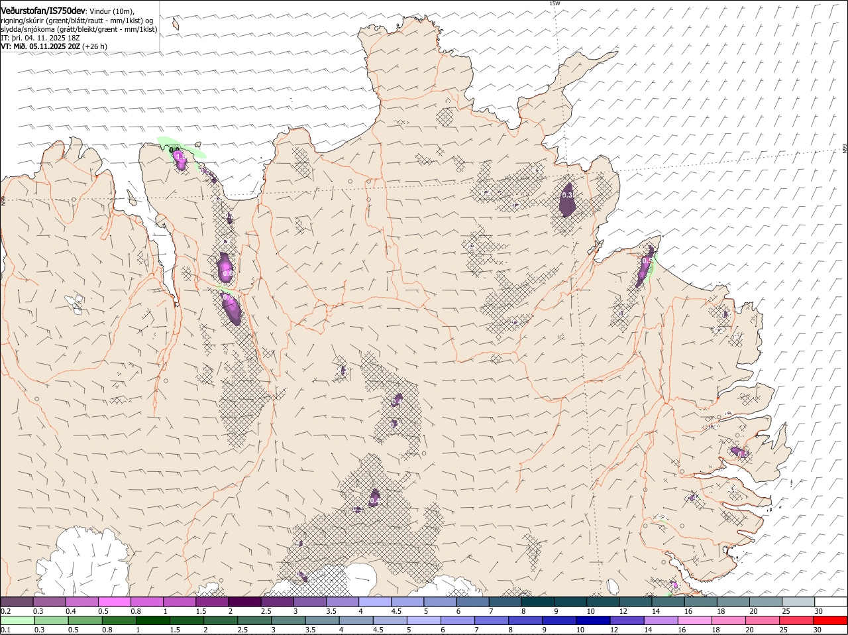The image size is (848, 635).
Task: Click the lower-scale swatch starting at 0.3
Action: click(51, 620)
